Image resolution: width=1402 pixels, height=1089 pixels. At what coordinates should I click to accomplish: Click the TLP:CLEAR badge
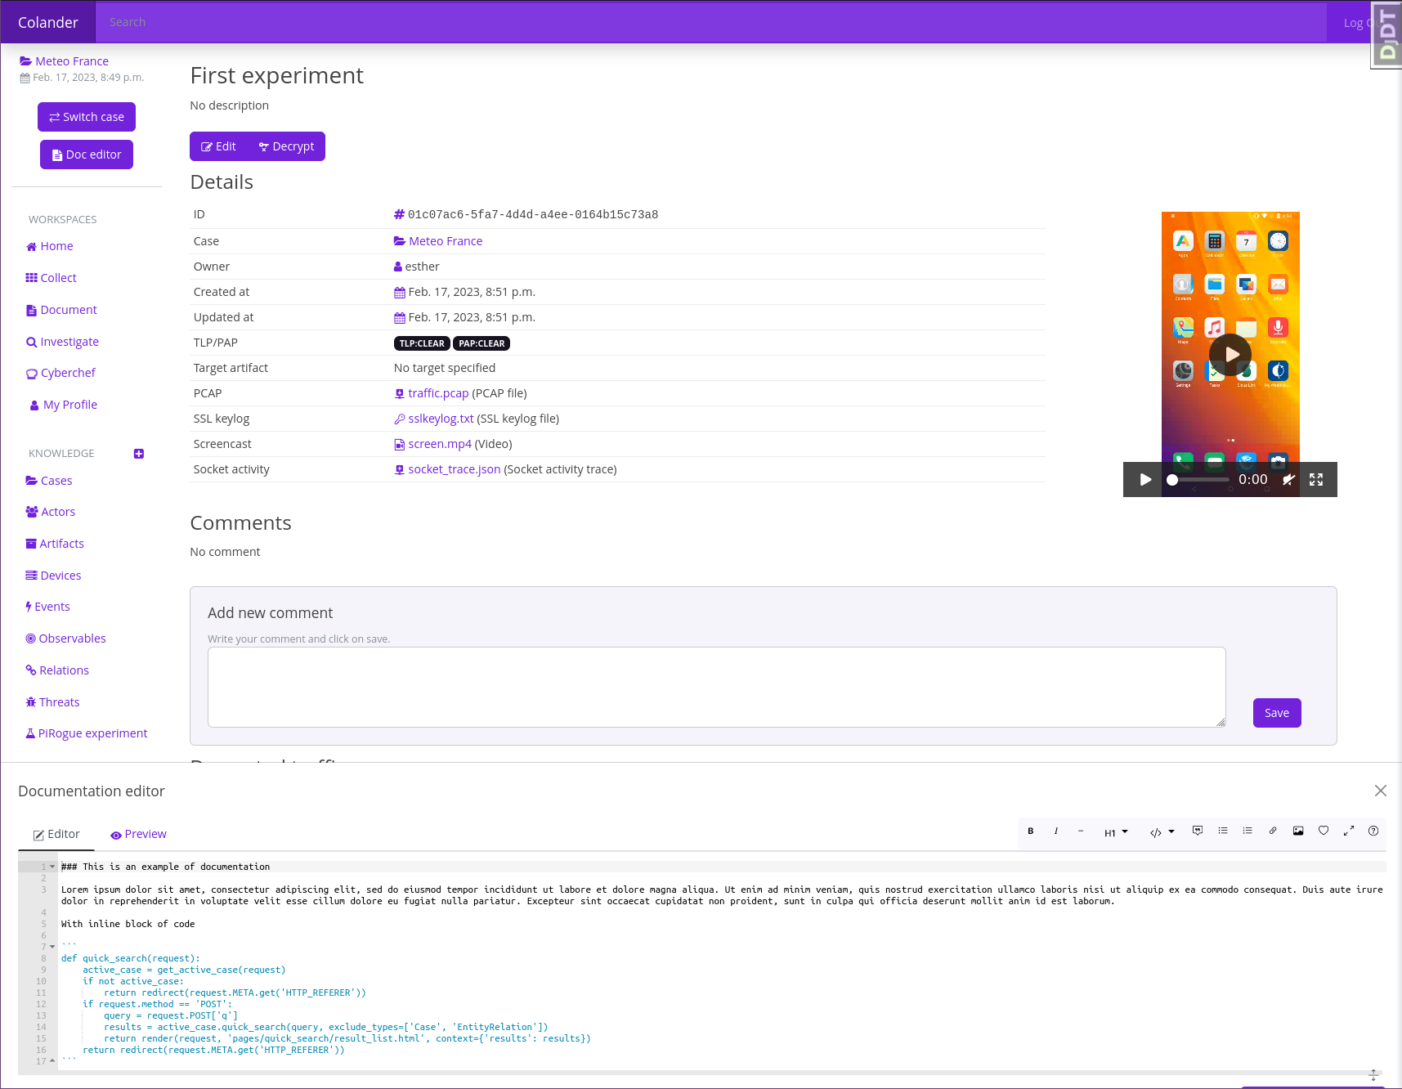(x=422, y=343)
